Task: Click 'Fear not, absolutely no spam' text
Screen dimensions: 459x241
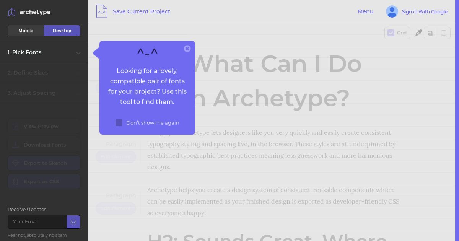Action: [37, 235]
